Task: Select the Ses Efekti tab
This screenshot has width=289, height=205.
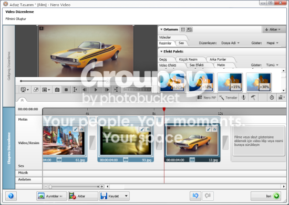Action: tap(197, 65)
